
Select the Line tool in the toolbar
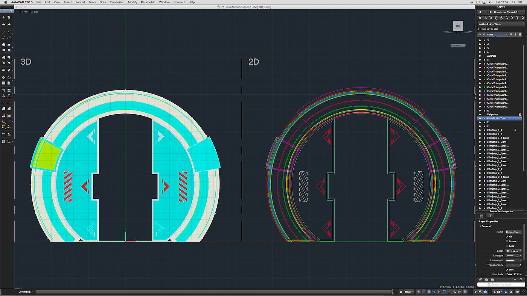pos(4,32)
